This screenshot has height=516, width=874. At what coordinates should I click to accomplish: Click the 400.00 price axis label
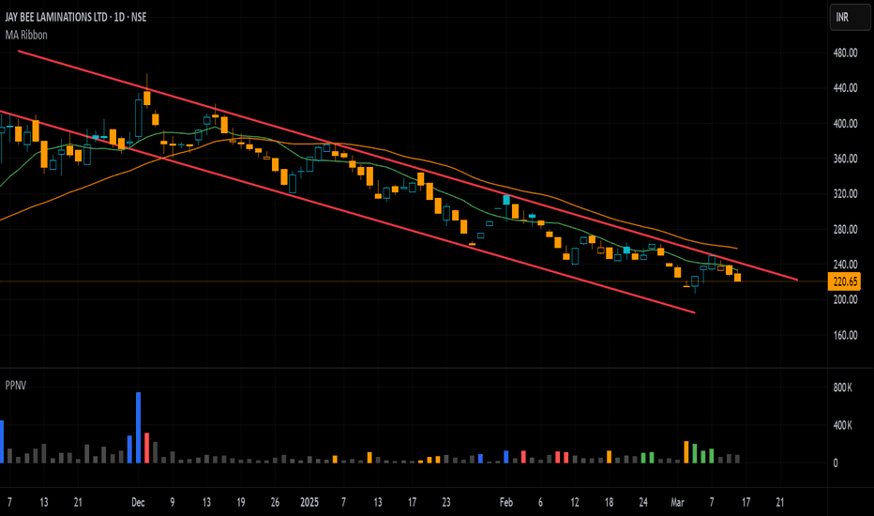pyautogui.click(x=845, y=124)
